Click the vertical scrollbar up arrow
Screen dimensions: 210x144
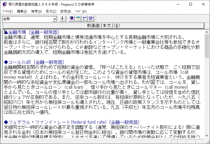[x=207, y=32]
